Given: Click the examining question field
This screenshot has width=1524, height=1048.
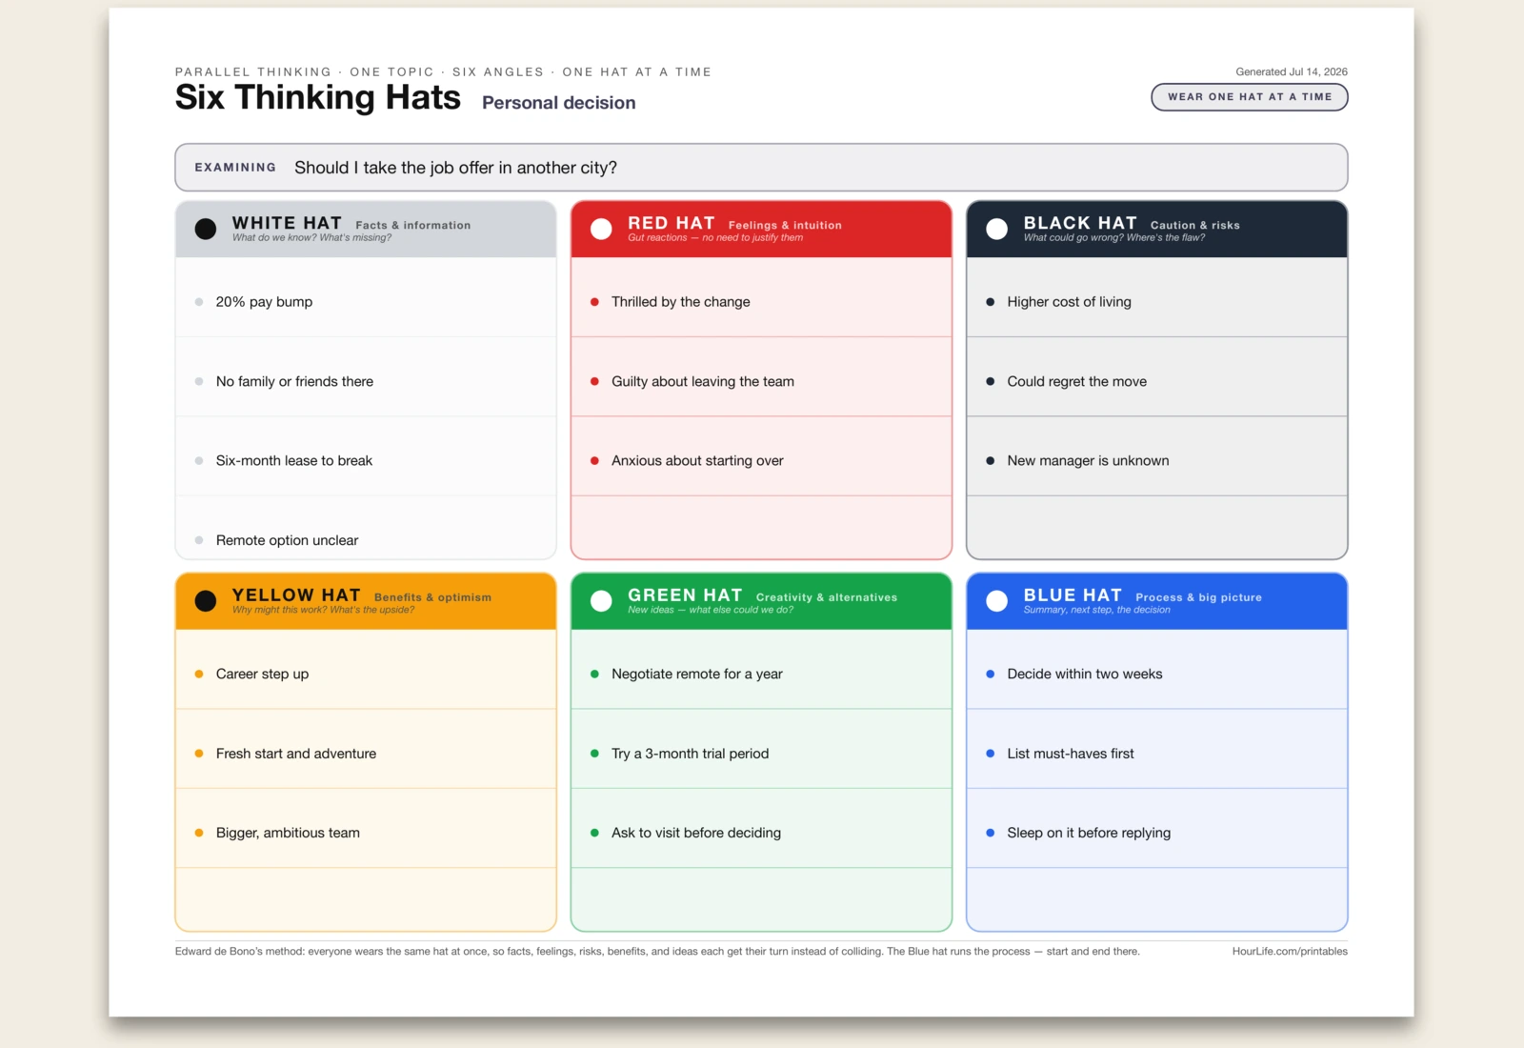Looking at the screenshot, I should click(x=761, y=168).
